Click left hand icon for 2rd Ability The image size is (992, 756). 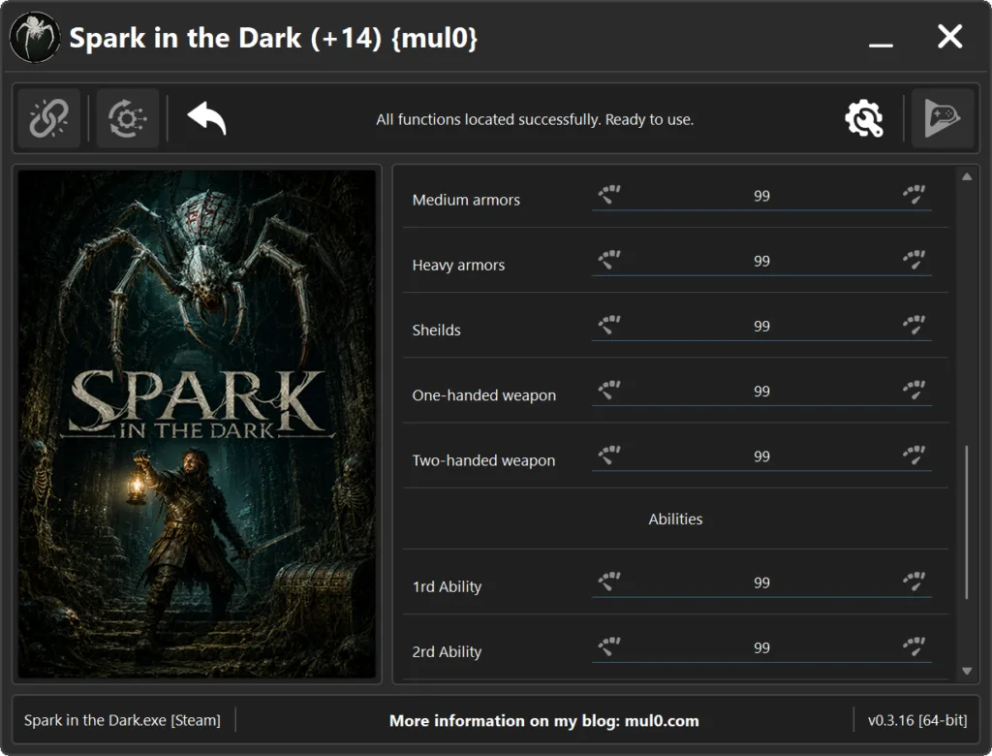[610, 646]
